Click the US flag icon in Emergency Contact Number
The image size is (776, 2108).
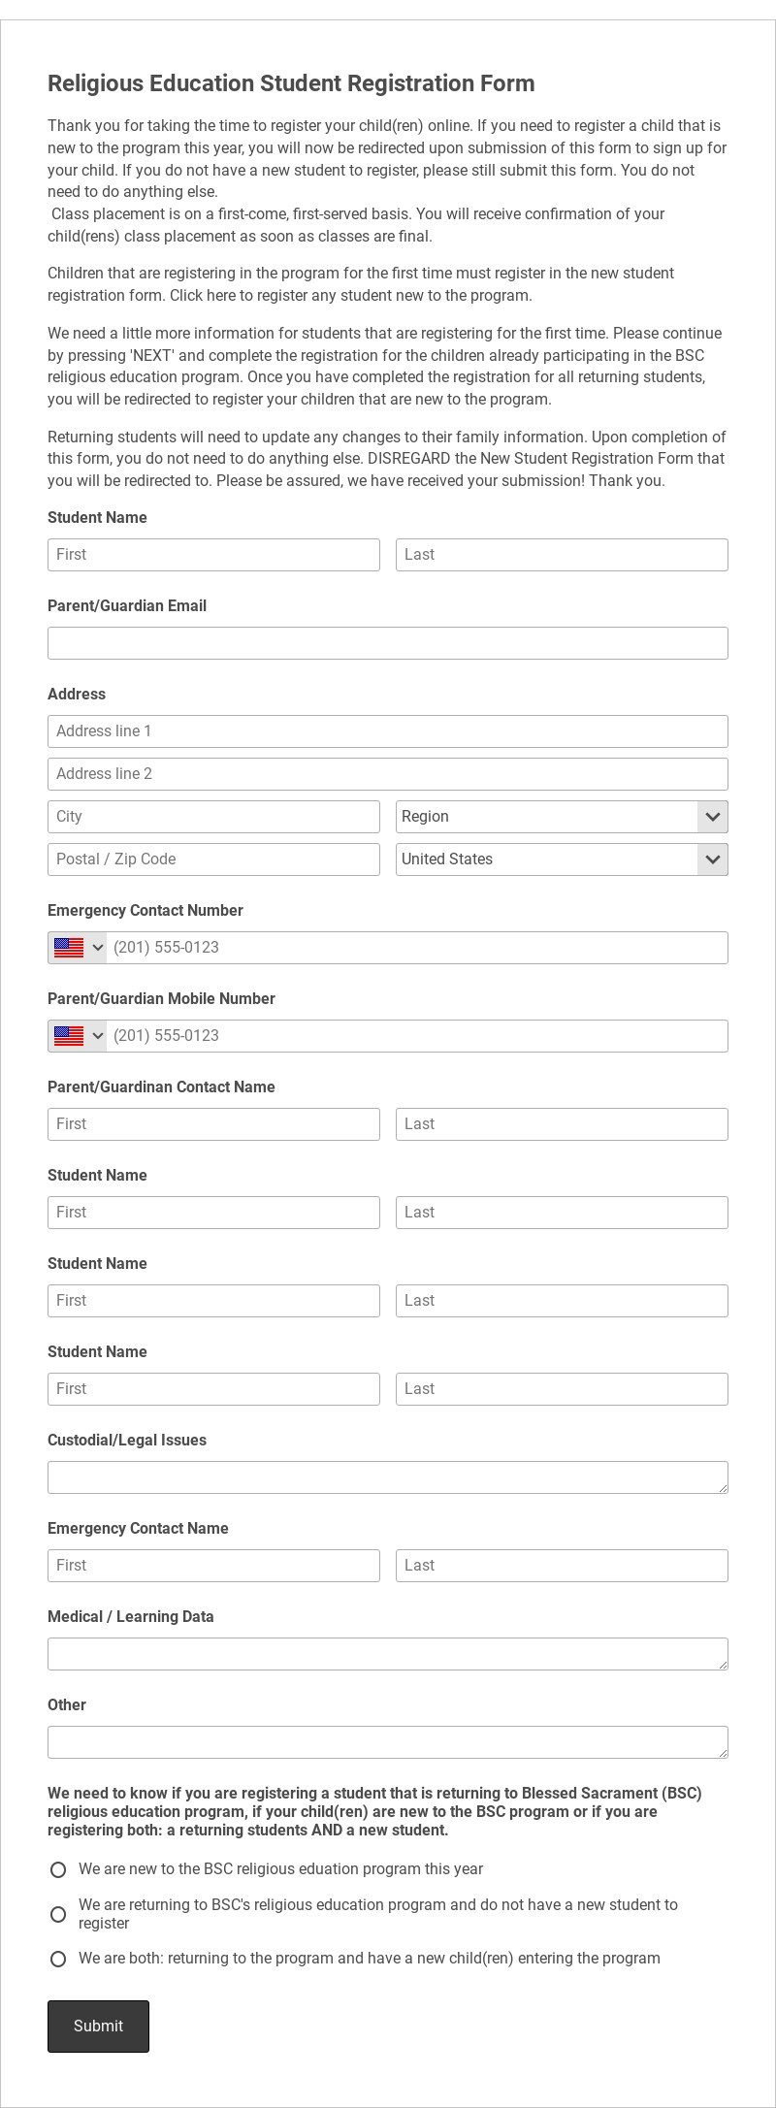click(69, 948)
